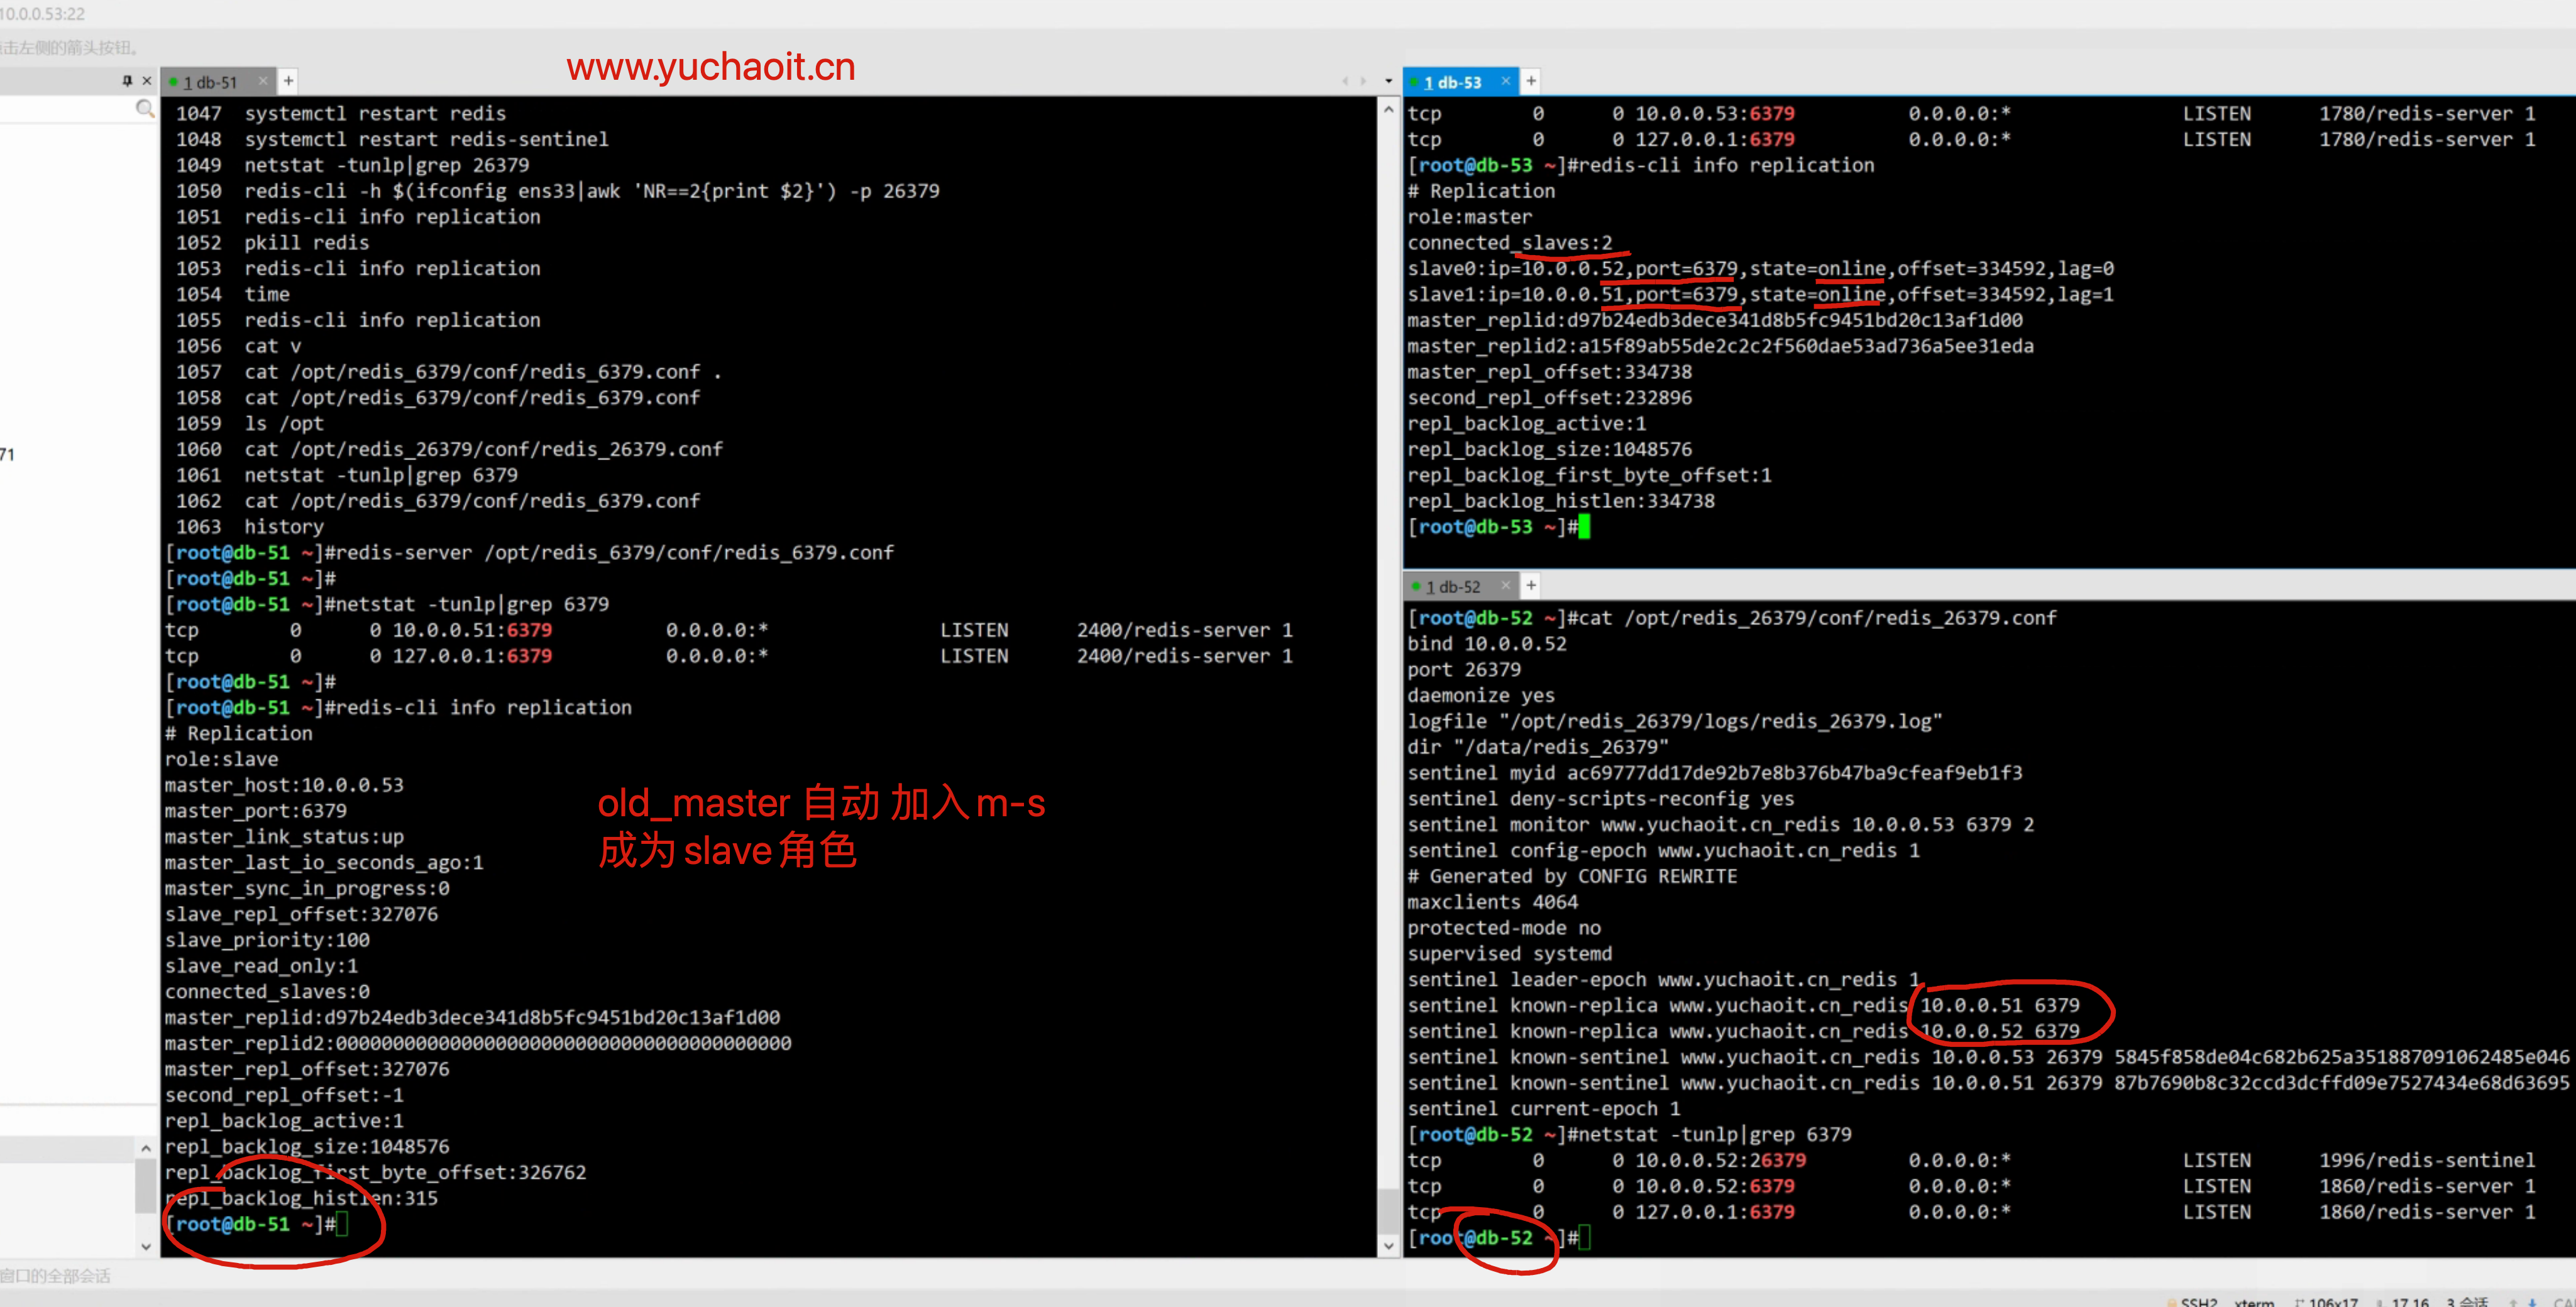This screenshot has width=2576, height=1307.
Task: Switch to the db-53 tab
Action: (1453, 82)
